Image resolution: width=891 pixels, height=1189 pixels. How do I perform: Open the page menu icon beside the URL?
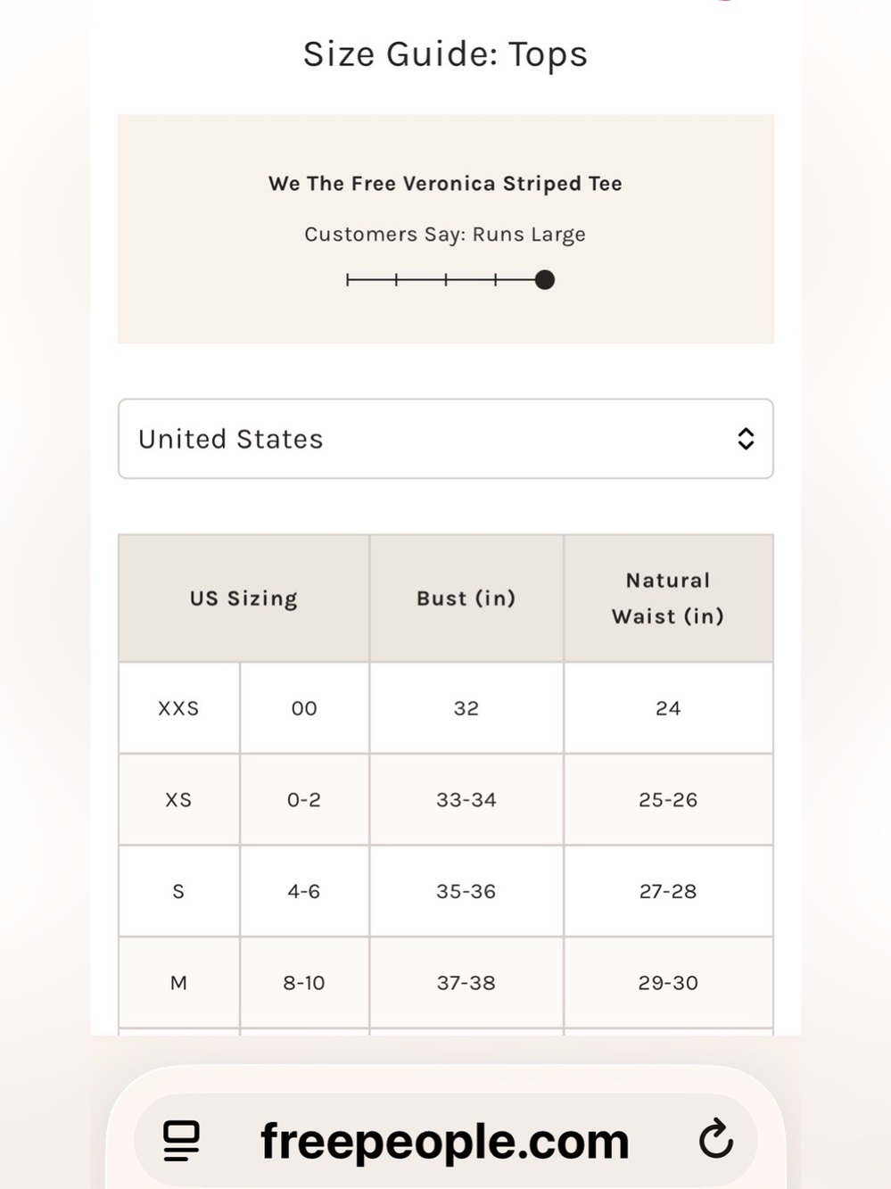[181, 1141]
